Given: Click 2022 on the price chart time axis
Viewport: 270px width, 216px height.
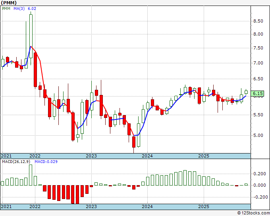Looking at the screenshot, I should coord(35,156).
